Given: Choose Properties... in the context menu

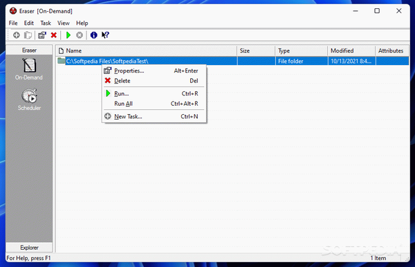Looking at the screenshot, I should coord(154,71).
